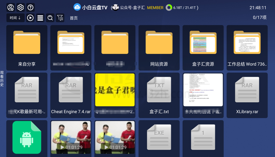Select Cheat Engine 7.4.rar file

click(71, 95)
